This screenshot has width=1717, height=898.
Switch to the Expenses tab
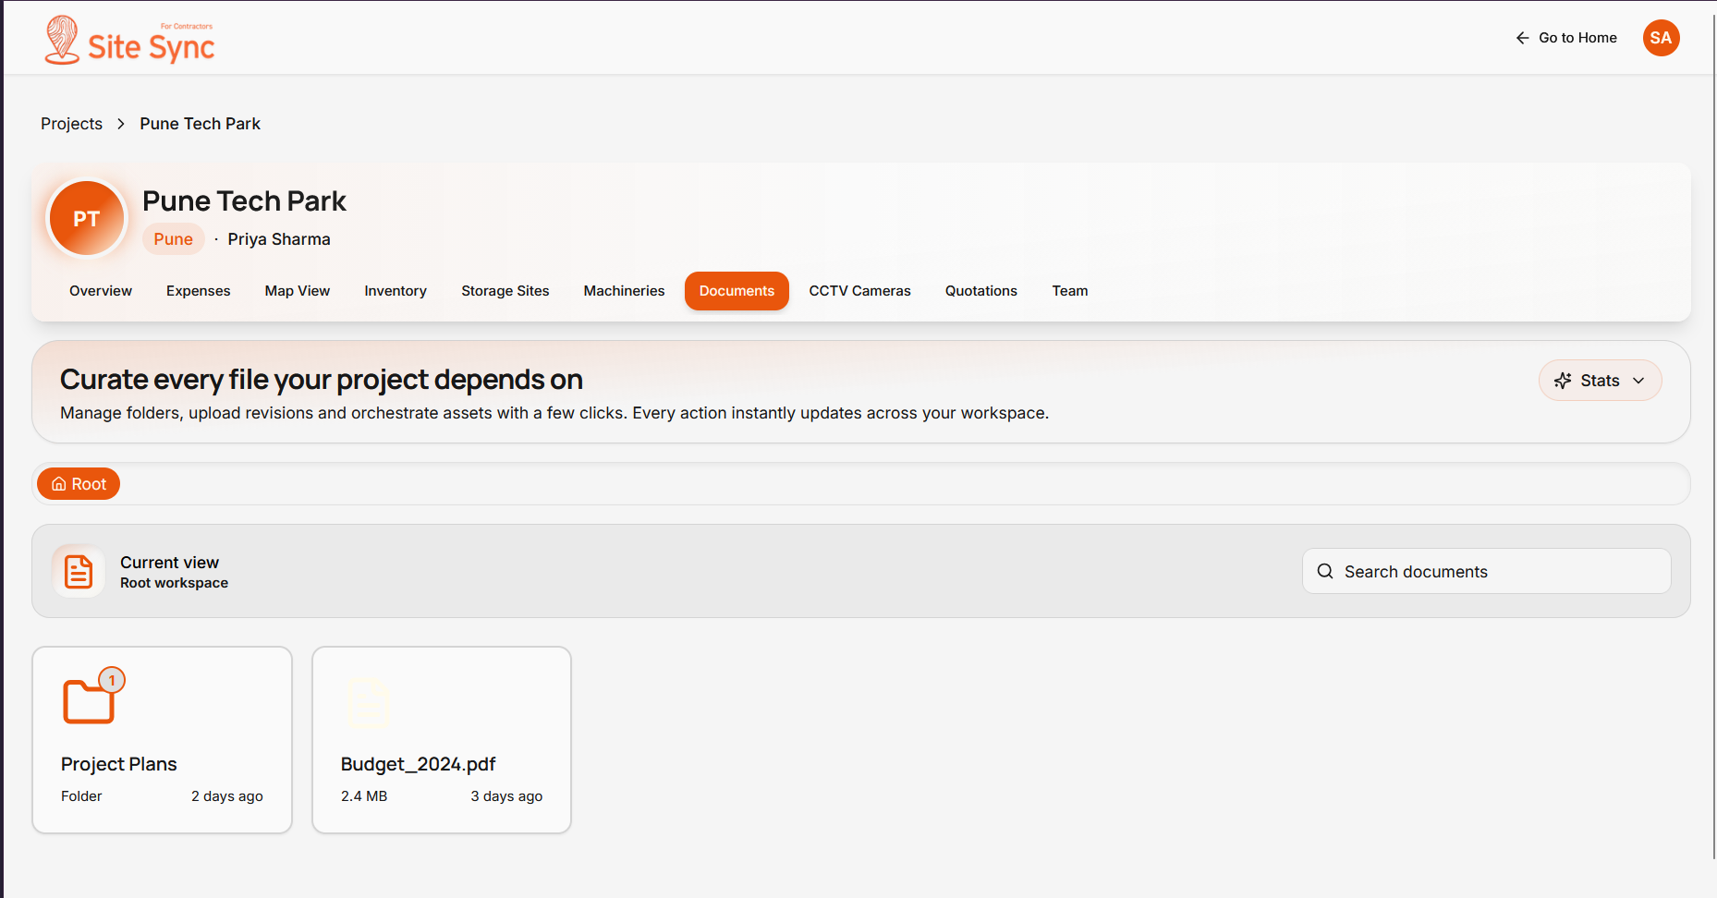pyautogui.click(x=198, y=291)
